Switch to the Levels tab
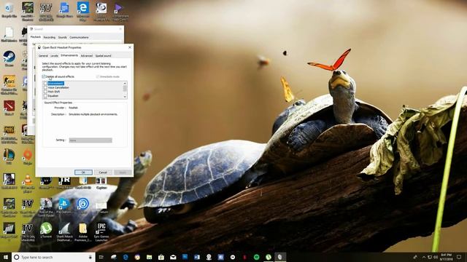This screenshot has height=262, width=467. coord(54,55)
